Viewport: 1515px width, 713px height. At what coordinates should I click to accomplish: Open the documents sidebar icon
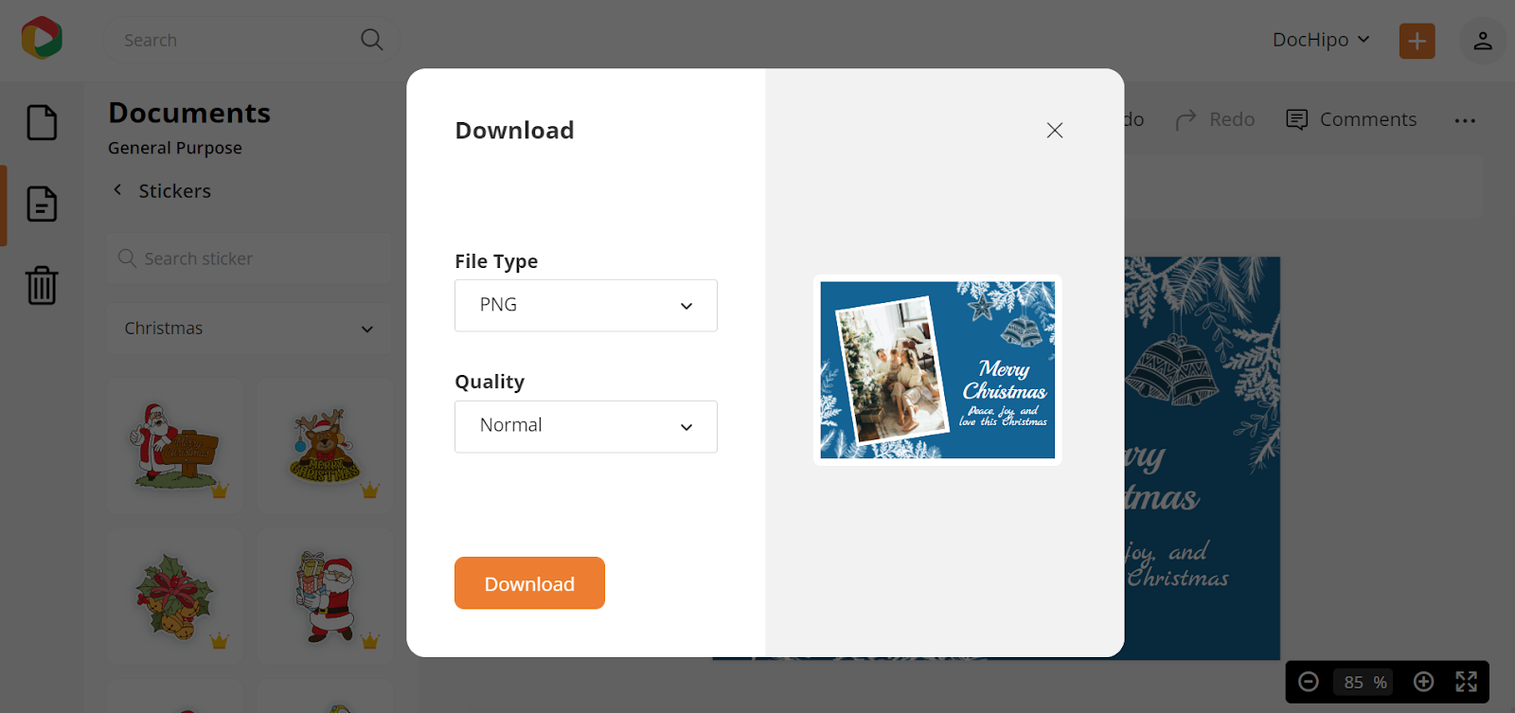point(42,204)
